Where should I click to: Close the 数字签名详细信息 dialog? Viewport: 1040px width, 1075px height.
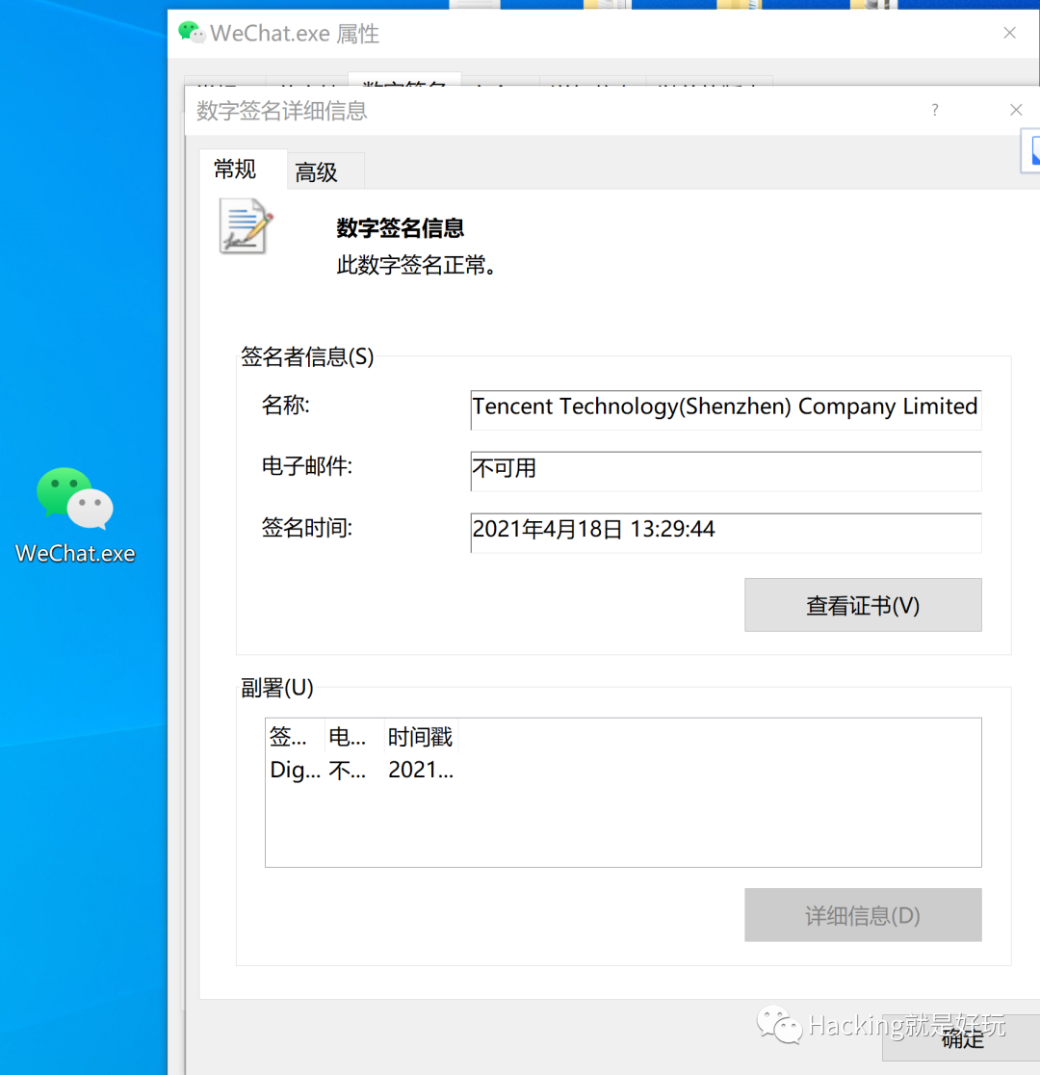(x=1016, y=110)
